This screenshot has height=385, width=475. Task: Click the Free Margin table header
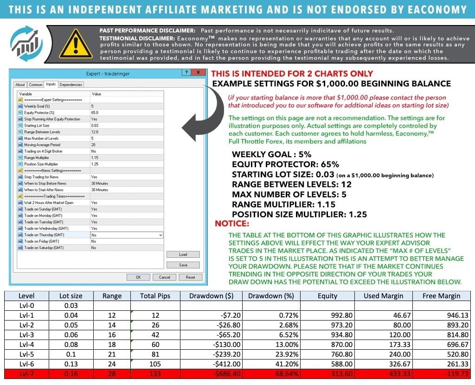click(442, 296)
